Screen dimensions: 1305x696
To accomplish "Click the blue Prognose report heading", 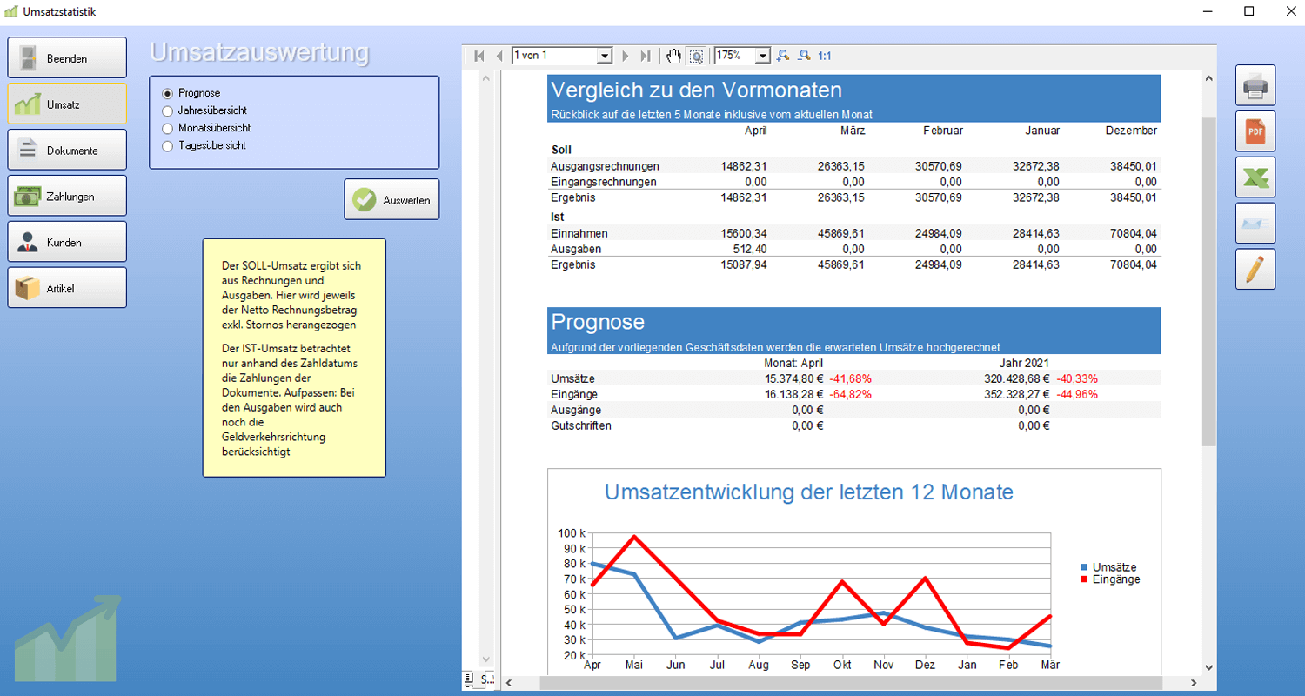I will click(x=598, y=322).
